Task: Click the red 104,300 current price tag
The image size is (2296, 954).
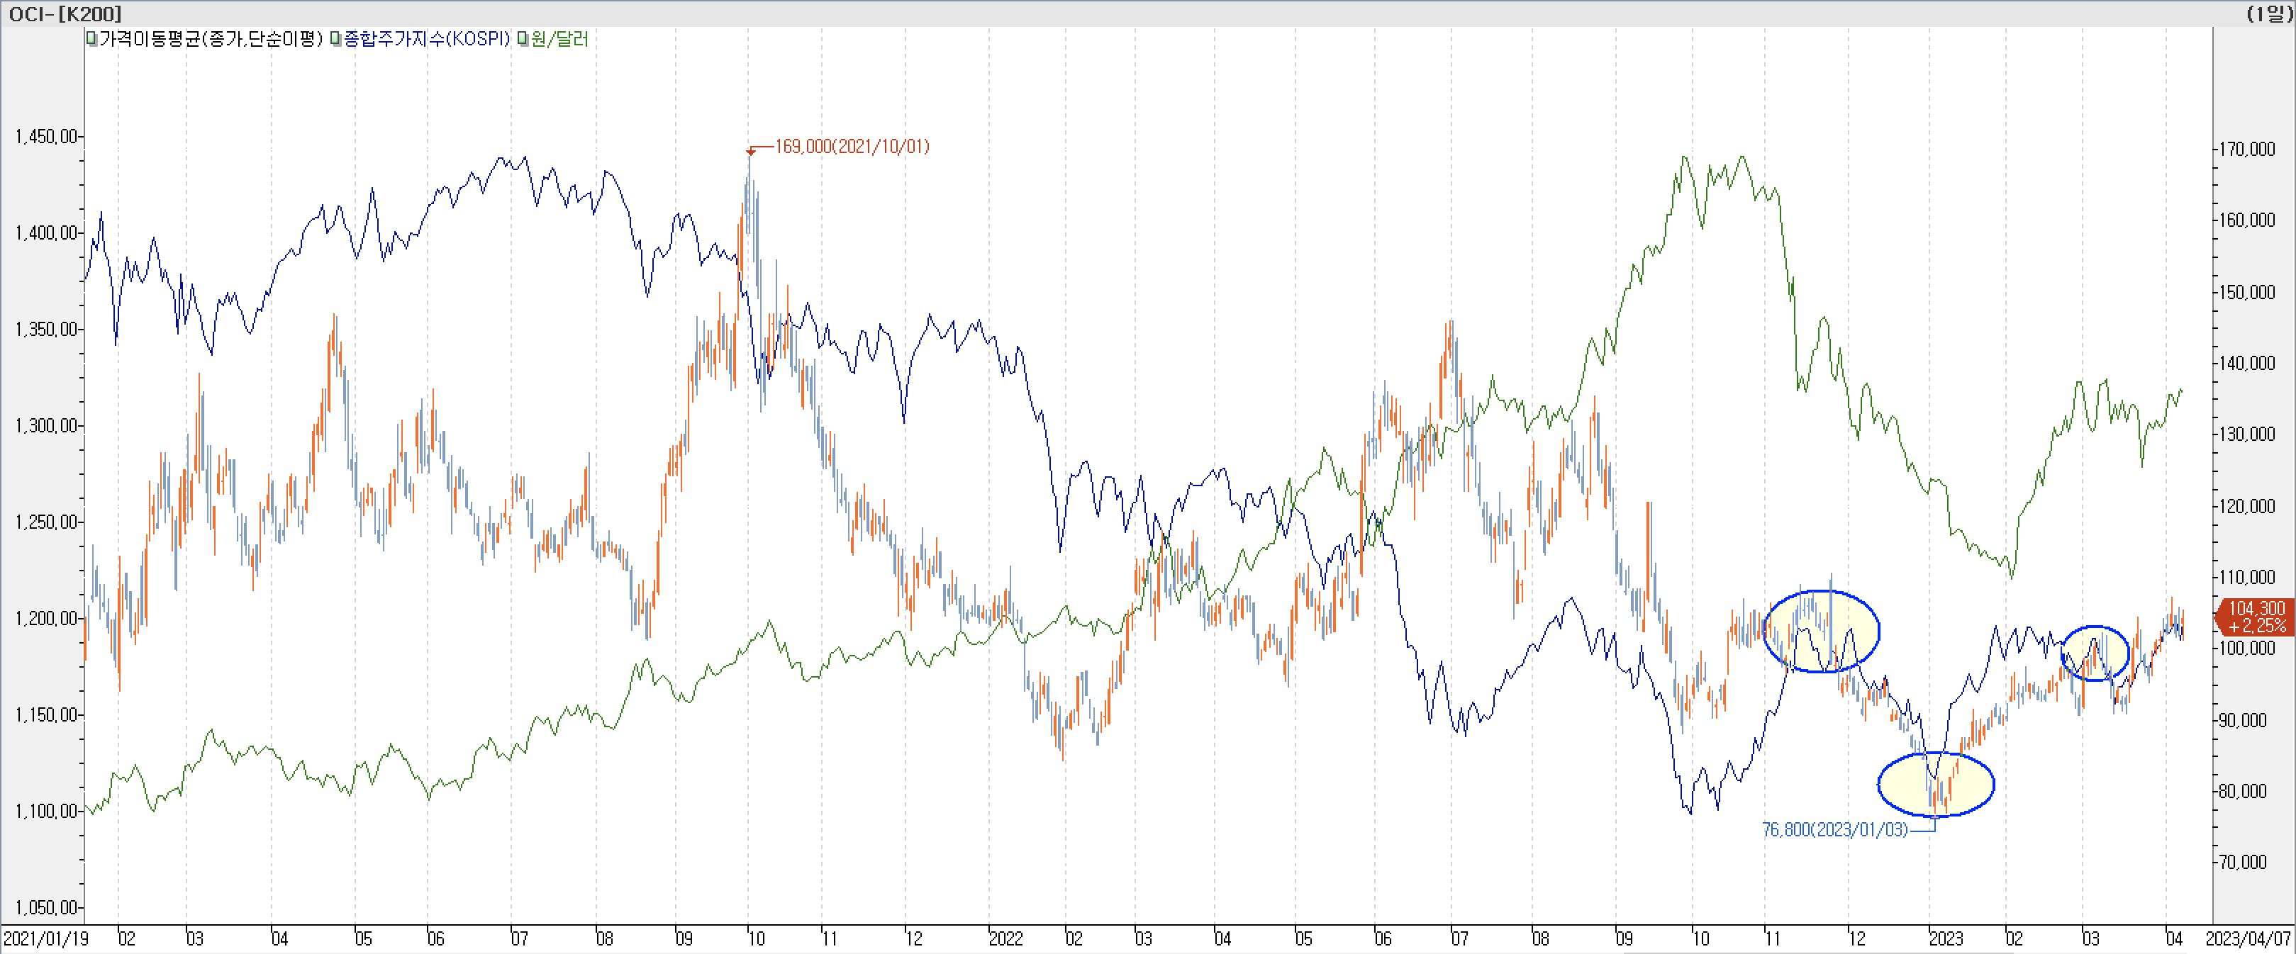Action: (x=2255, y=617)
